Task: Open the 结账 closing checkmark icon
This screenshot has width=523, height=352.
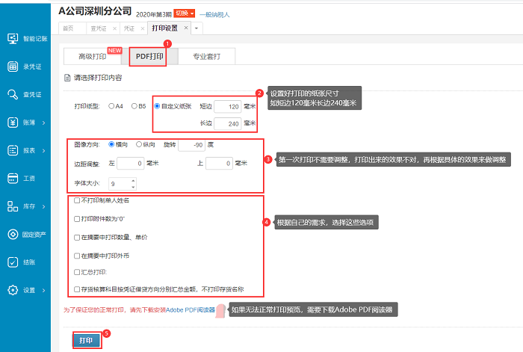Action: 13,262
